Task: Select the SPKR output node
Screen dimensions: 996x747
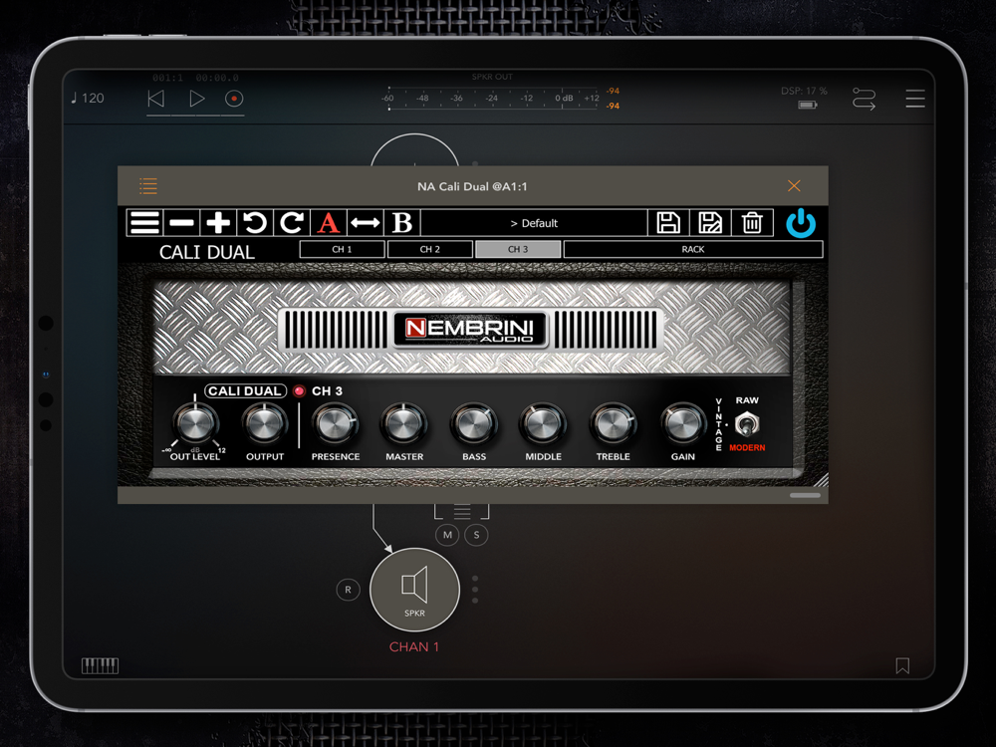Action: 414,590
